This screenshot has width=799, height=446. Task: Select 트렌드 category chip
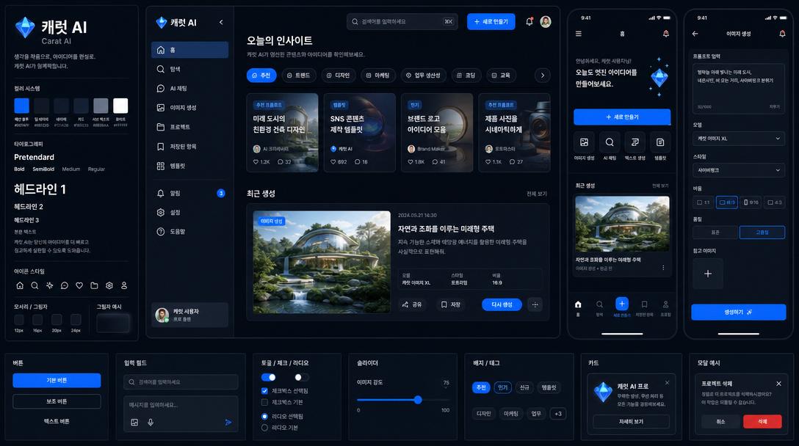tap(299, 76)
